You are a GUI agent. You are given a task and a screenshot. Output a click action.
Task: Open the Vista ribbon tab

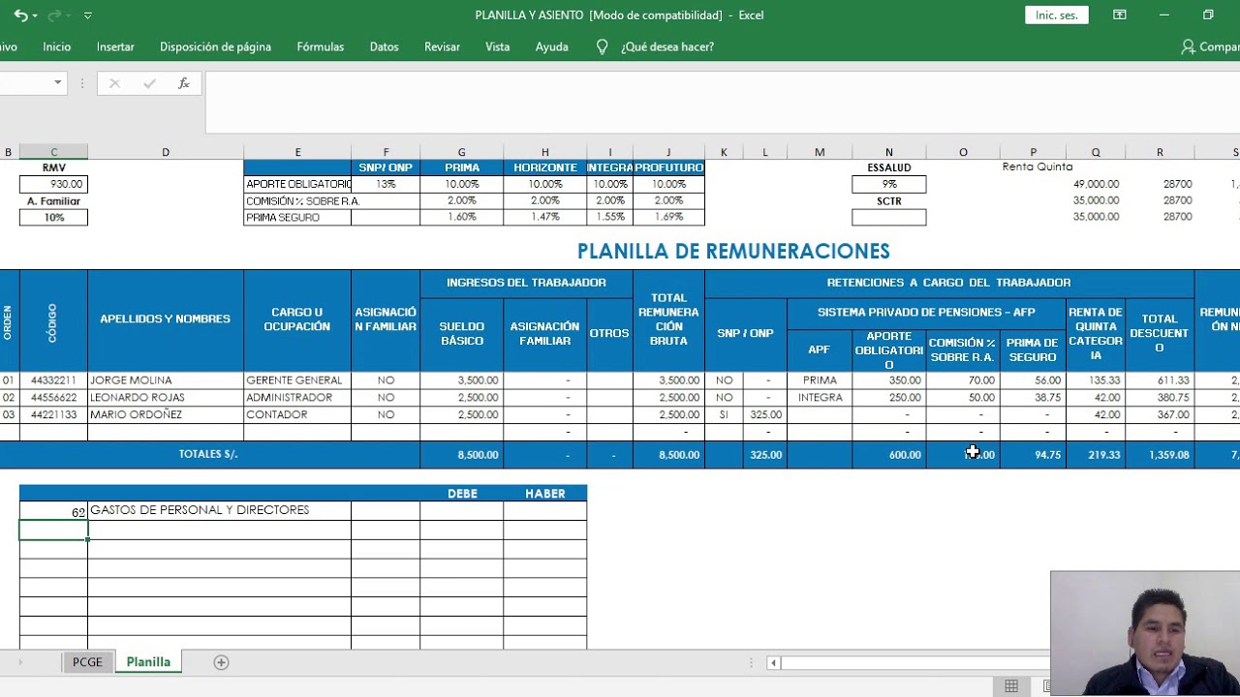click(497, 46)
